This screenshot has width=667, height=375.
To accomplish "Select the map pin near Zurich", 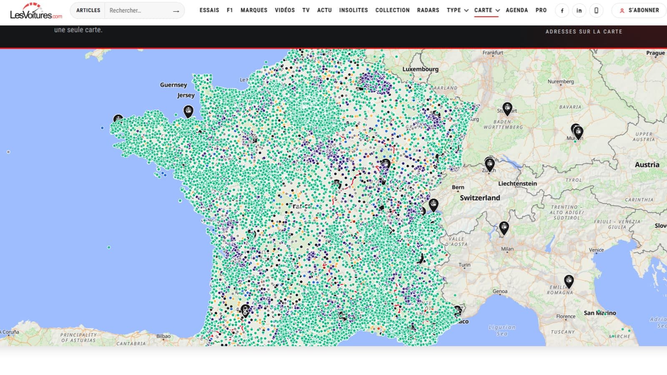I will (489, 164).
